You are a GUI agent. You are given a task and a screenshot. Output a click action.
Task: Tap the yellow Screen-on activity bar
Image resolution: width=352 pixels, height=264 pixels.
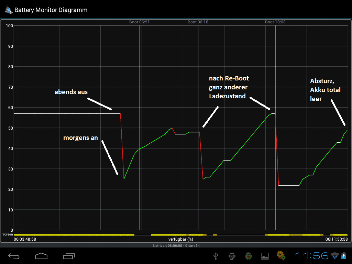point(181,235)
